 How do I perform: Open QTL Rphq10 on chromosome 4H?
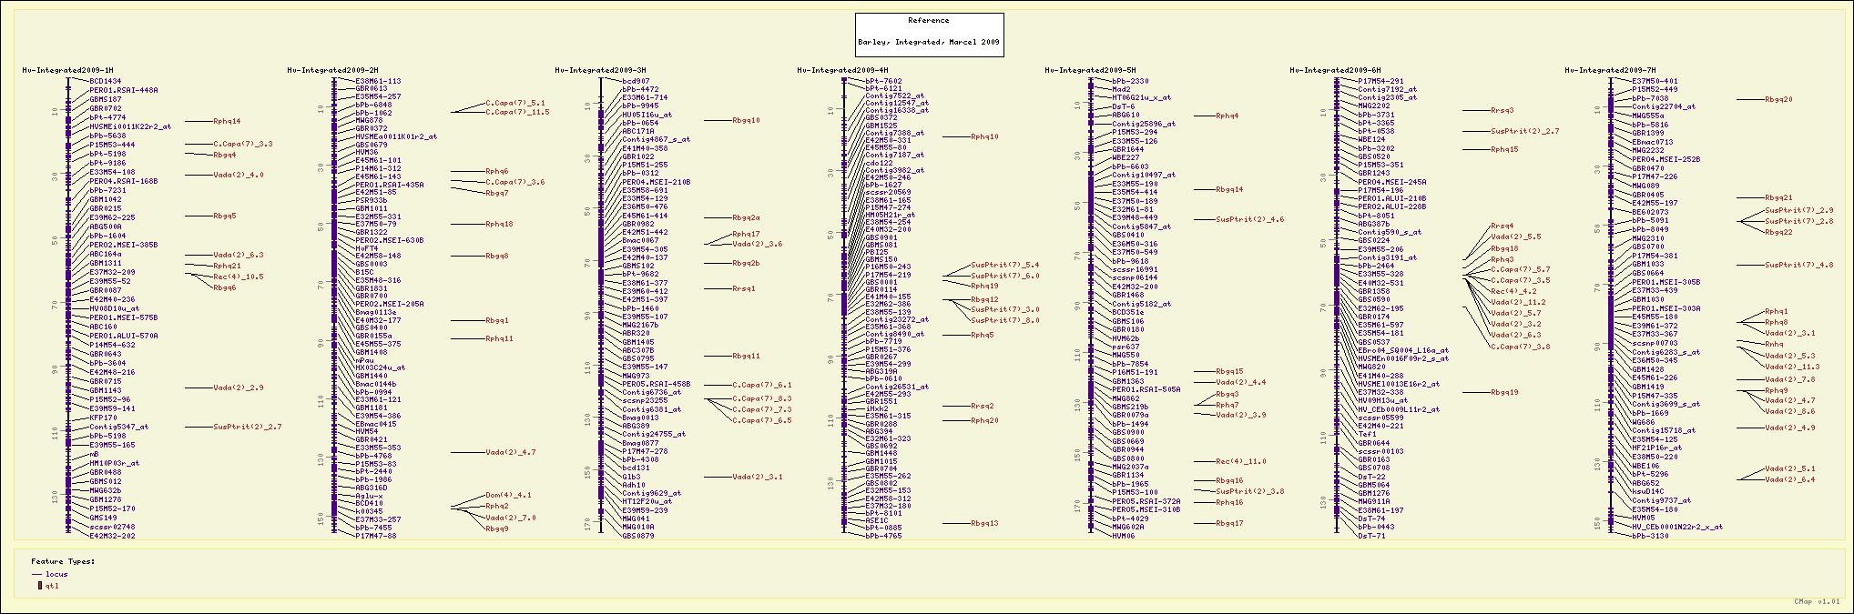[x=984, y=136]
